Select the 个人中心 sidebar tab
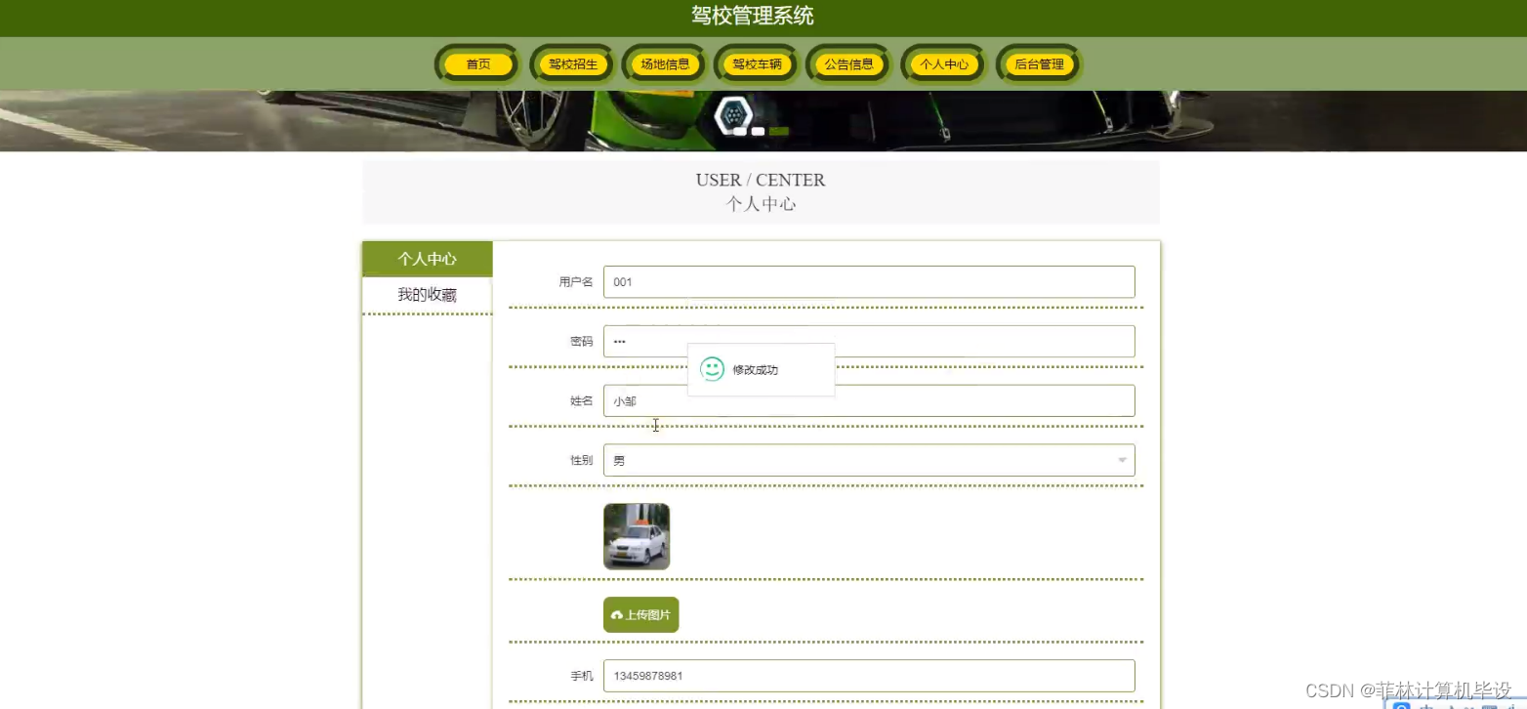Image resolution: width=1527 pixels, height=709 pixels. coord(427,259)
